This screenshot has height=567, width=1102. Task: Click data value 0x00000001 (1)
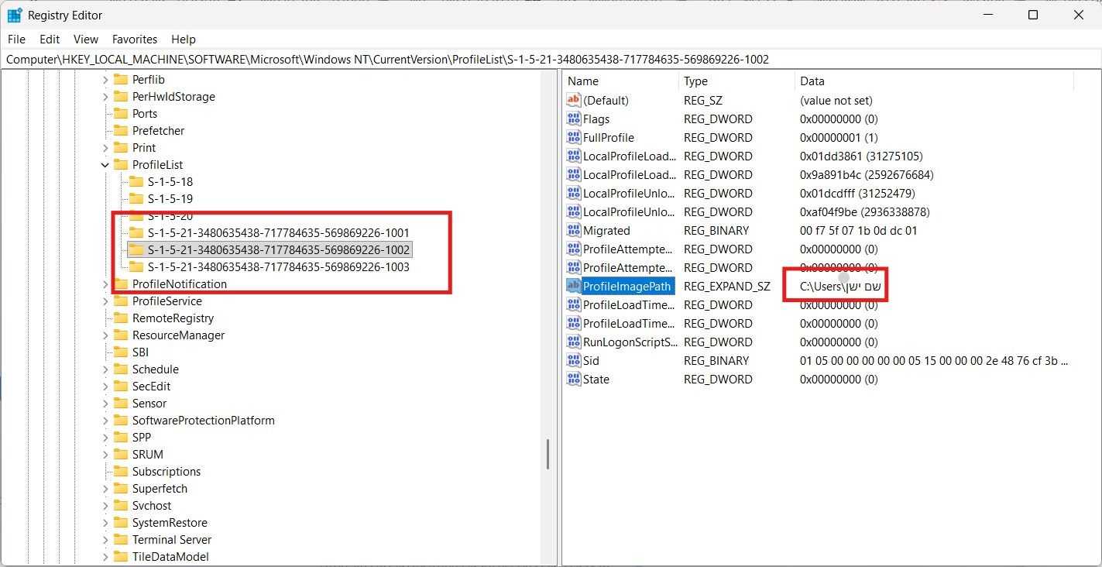tap(839, 137)
